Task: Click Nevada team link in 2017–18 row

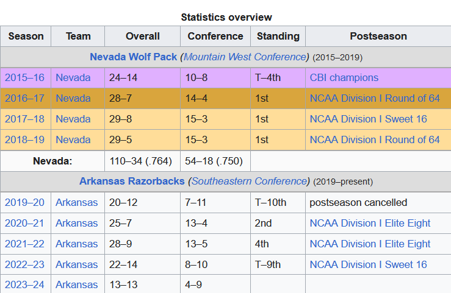Action: click(73, 119)
